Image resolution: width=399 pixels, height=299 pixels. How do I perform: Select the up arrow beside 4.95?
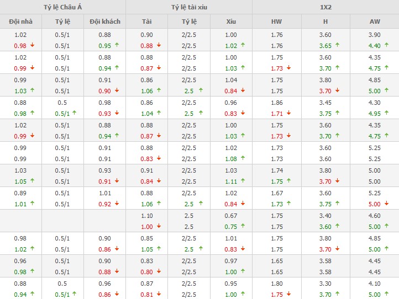pos(386,114)
